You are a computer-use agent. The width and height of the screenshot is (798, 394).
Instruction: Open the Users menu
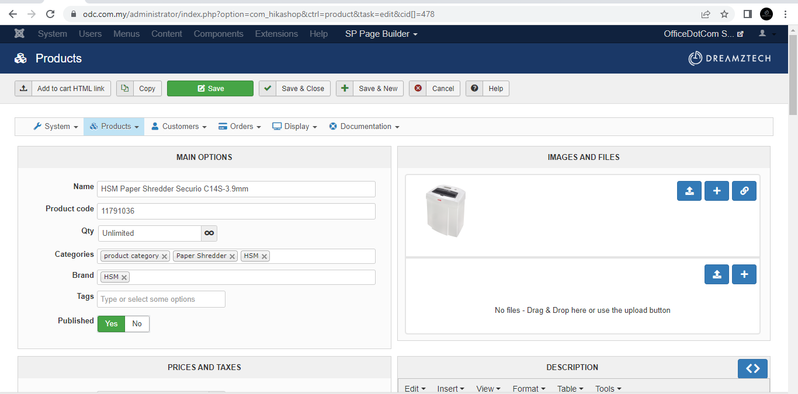pyautogui.click(x=90, y=34)
